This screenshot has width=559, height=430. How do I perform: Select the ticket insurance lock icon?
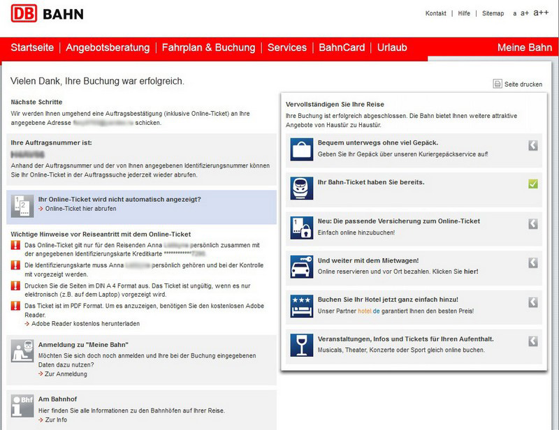coord(302,228)
